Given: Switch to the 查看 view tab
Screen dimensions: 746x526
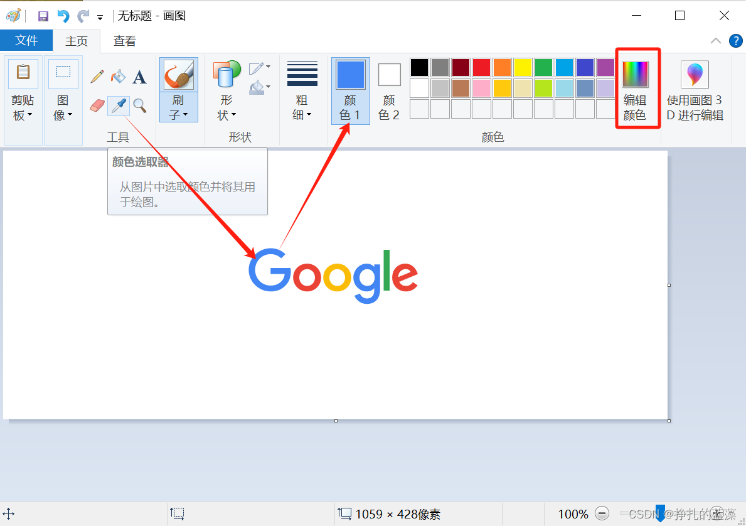Looking at the screenshot, I should (x=125, y=41).
